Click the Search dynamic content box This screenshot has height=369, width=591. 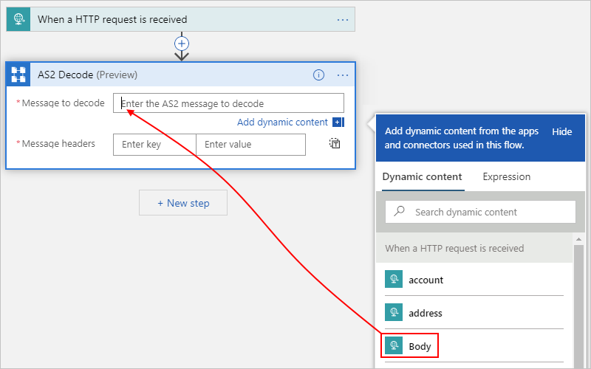481,212
